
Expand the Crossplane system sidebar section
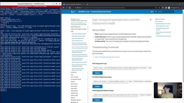79,79
